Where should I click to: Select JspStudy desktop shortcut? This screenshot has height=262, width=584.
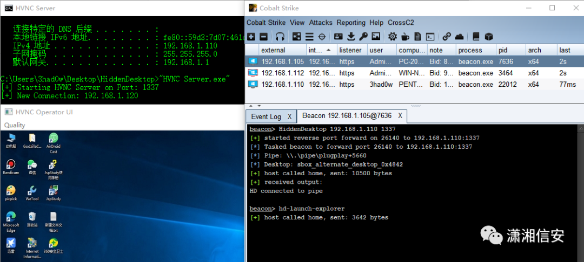point(53,193)
